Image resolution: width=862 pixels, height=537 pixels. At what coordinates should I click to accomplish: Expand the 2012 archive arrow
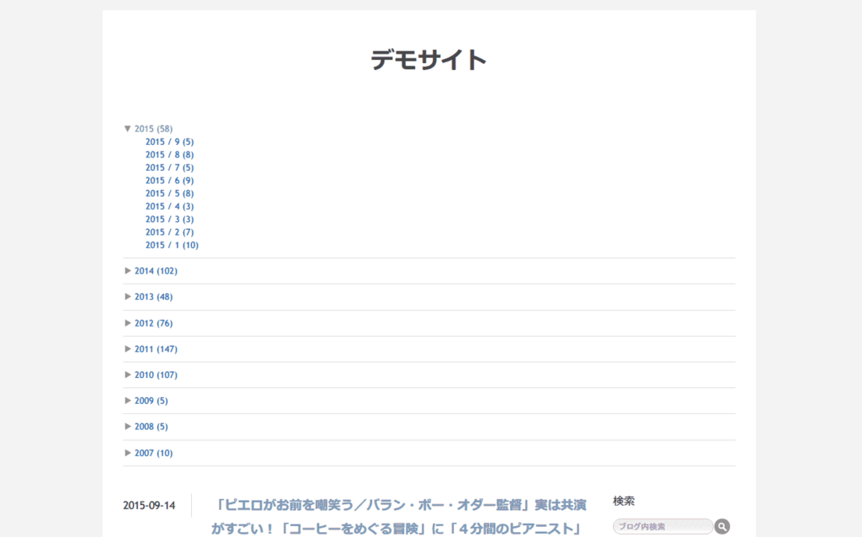(128, 322)
